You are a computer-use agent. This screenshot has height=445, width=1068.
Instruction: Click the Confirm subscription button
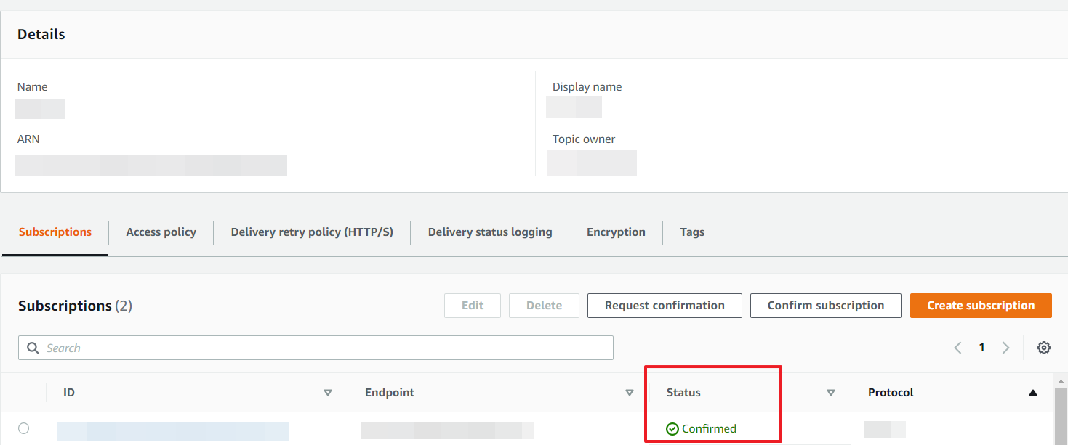point(826,306)
